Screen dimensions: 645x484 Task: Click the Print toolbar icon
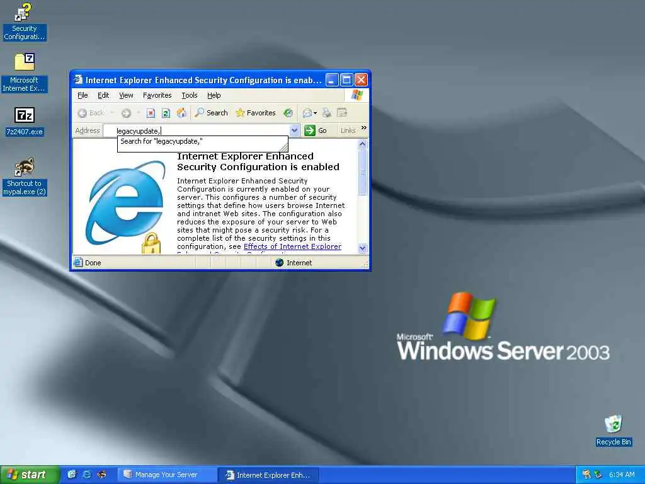pos(327,113)
